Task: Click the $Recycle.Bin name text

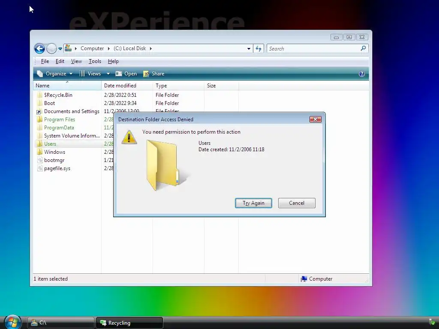Action: [58, 95]
